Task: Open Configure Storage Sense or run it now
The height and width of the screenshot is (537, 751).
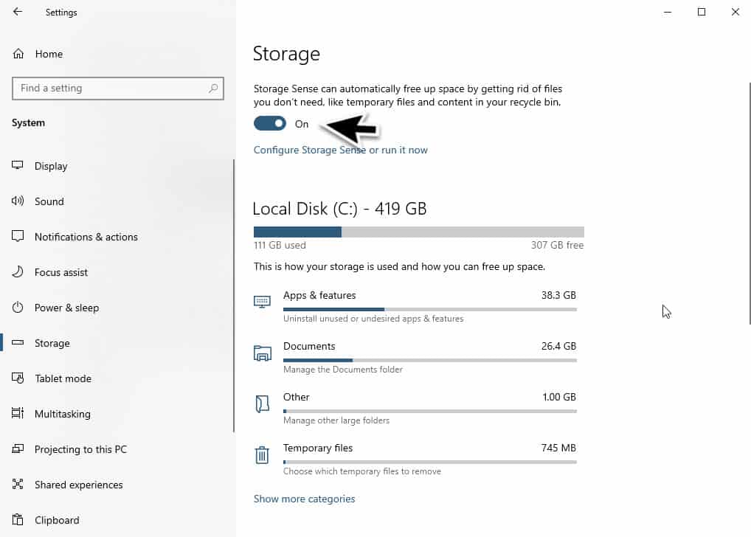Action: (x=340, y=150)
